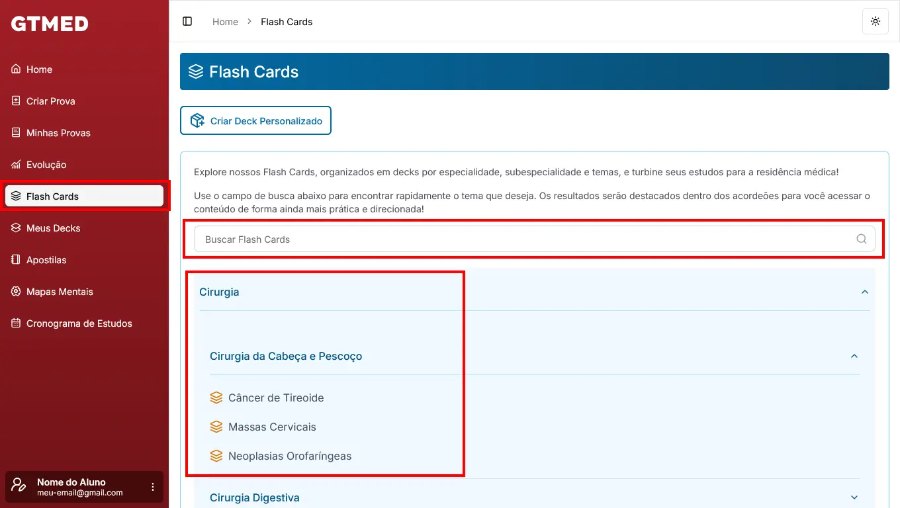Focus the Buscar Flash Cards search field
The image size is (900, 508).
523,239
